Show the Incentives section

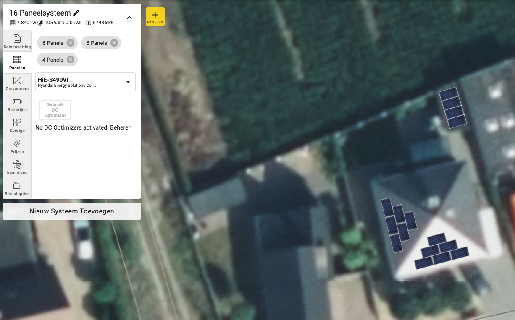[x=17, y=167]
